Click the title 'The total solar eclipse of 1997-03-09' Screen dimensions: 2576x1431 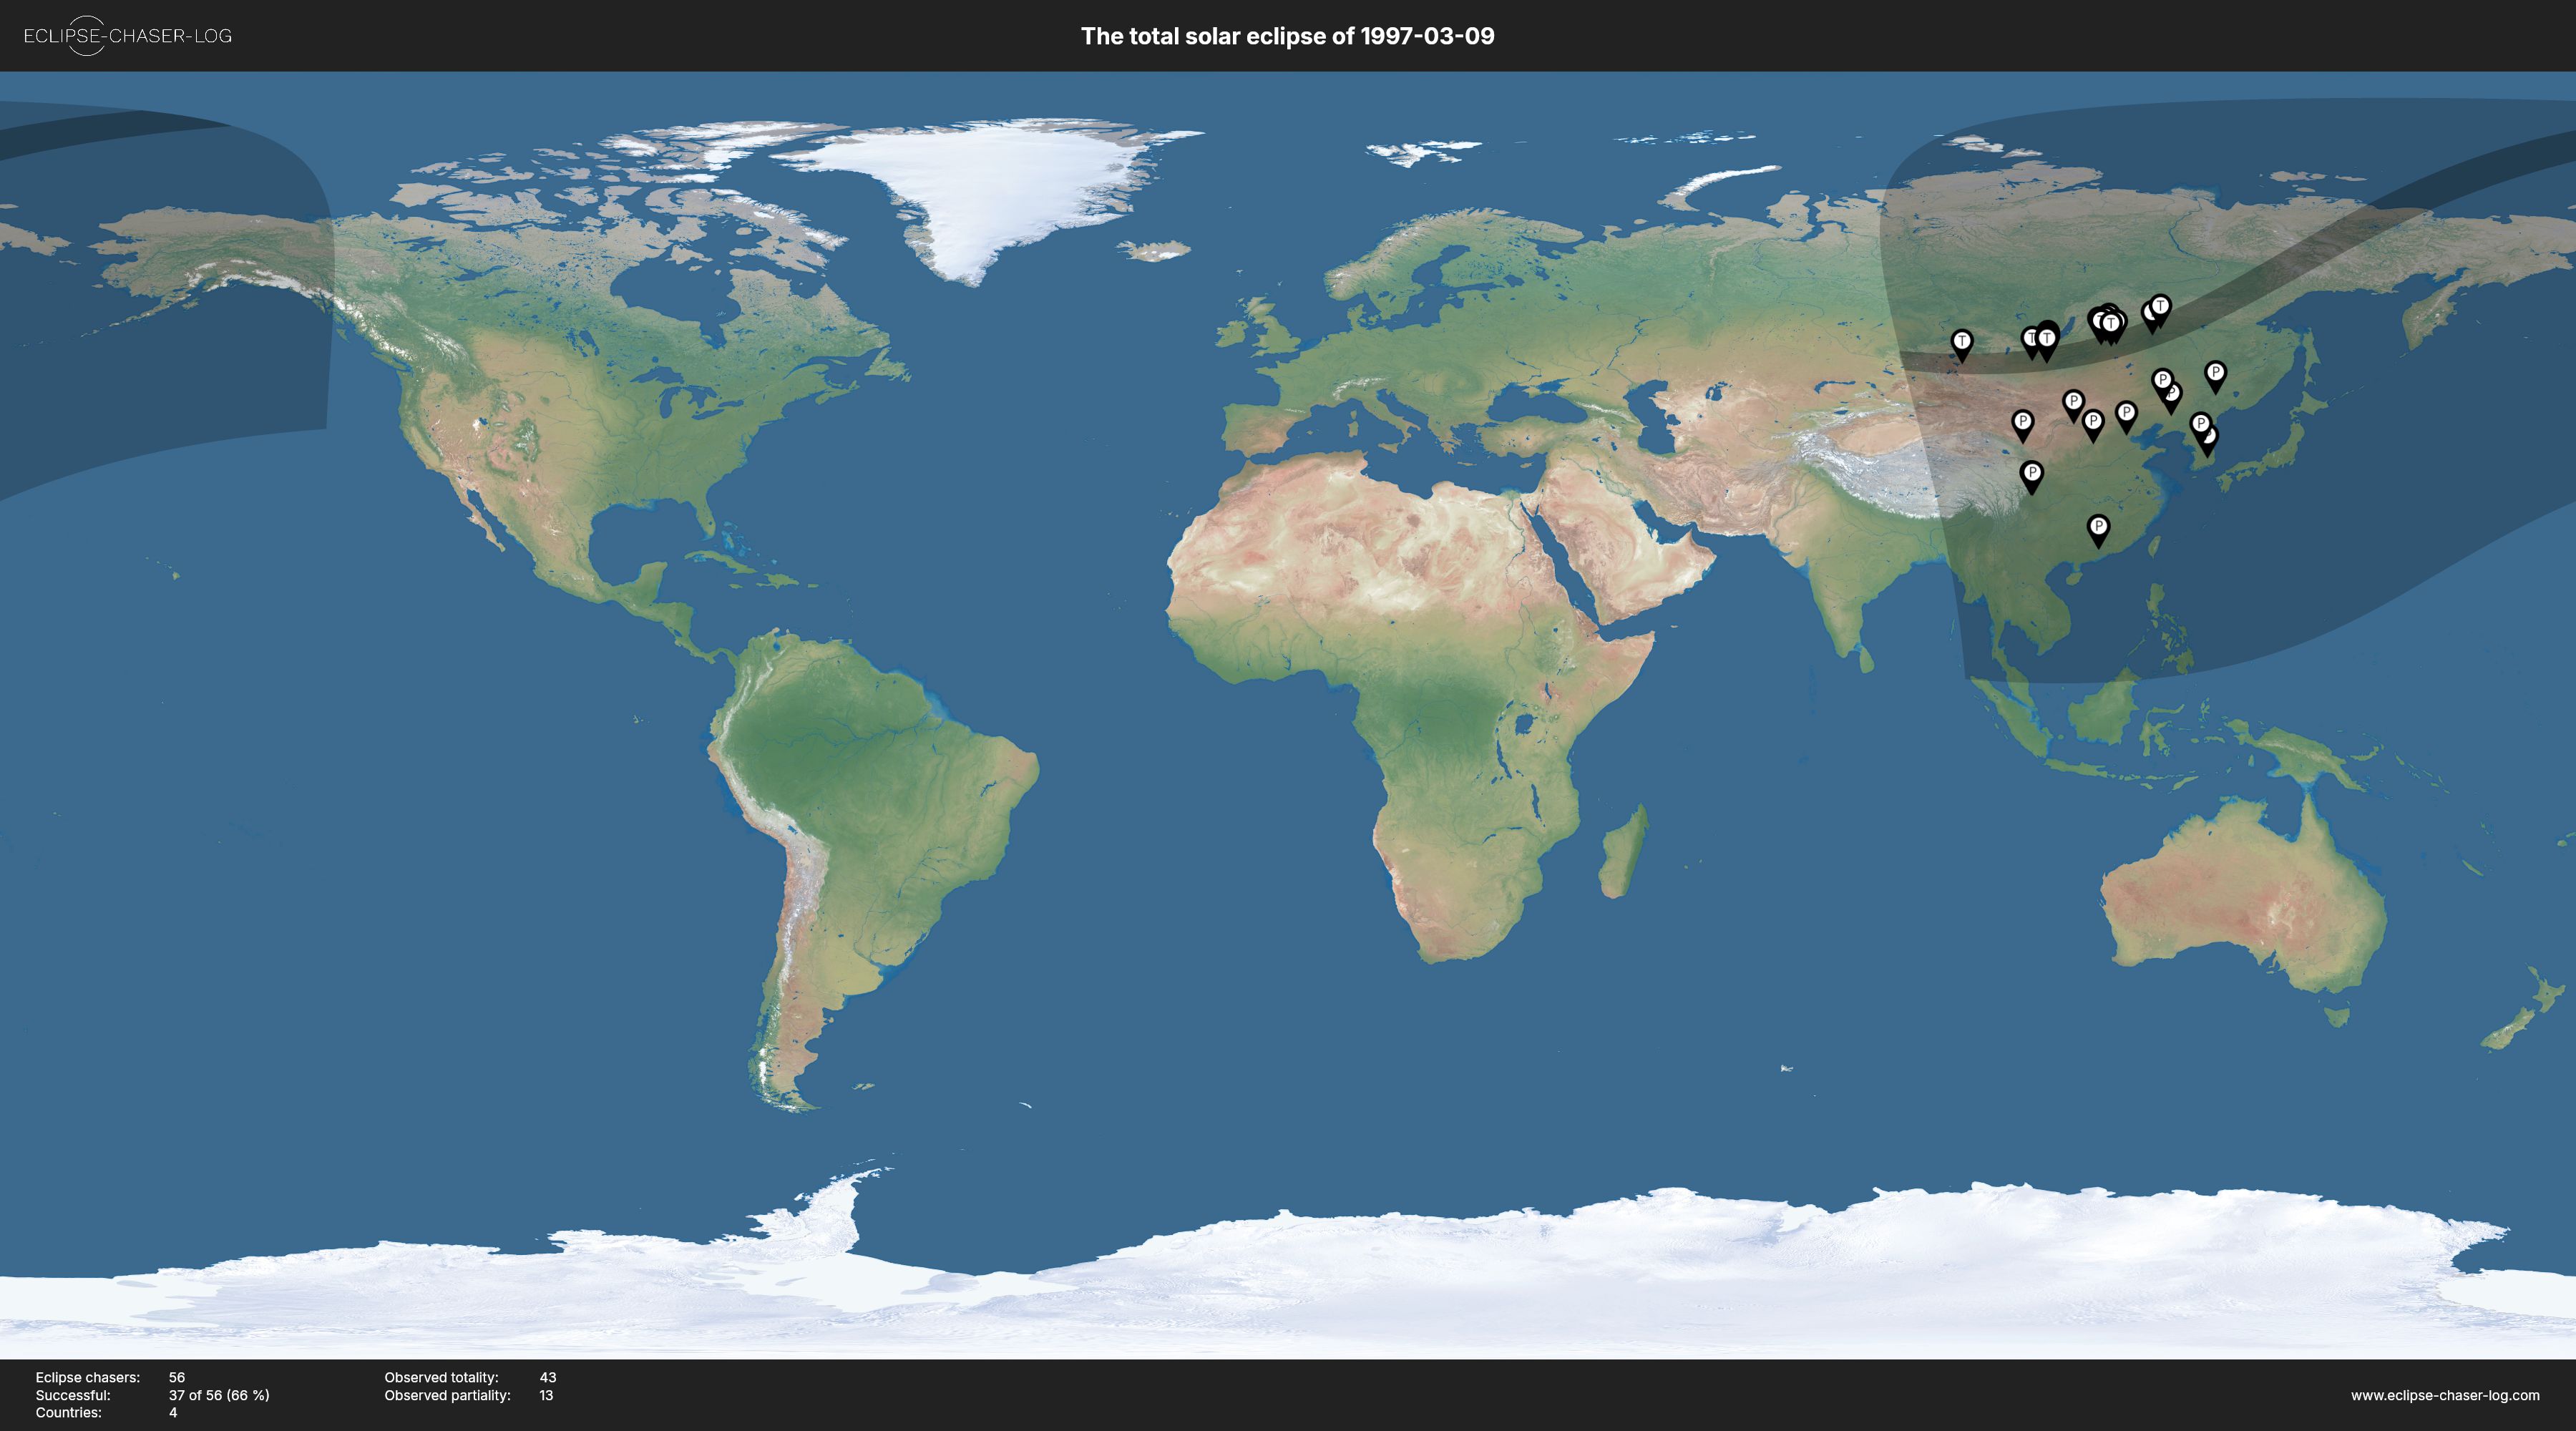1287,36
